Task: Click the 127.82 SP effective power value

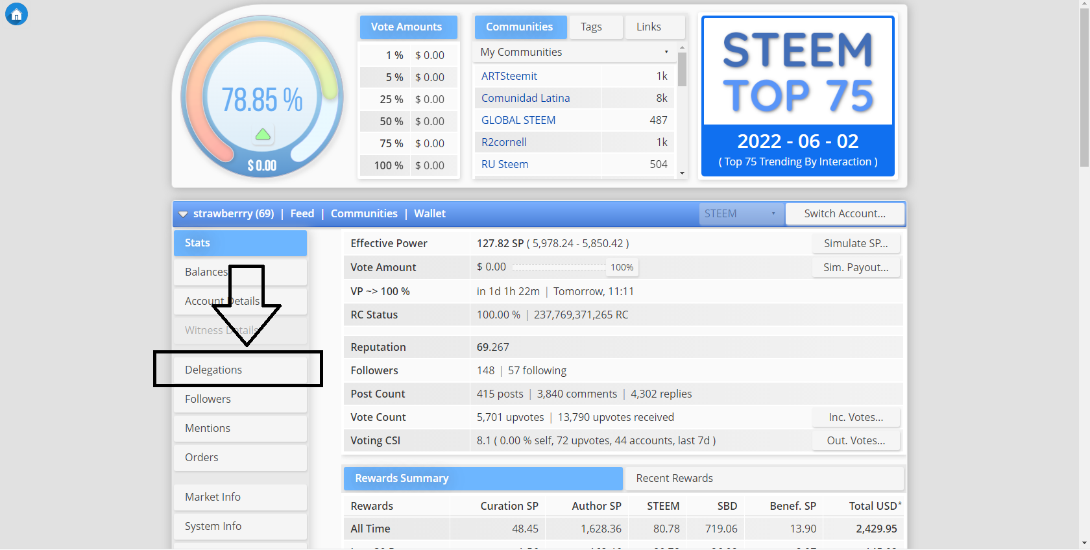Action: (500, 243)
